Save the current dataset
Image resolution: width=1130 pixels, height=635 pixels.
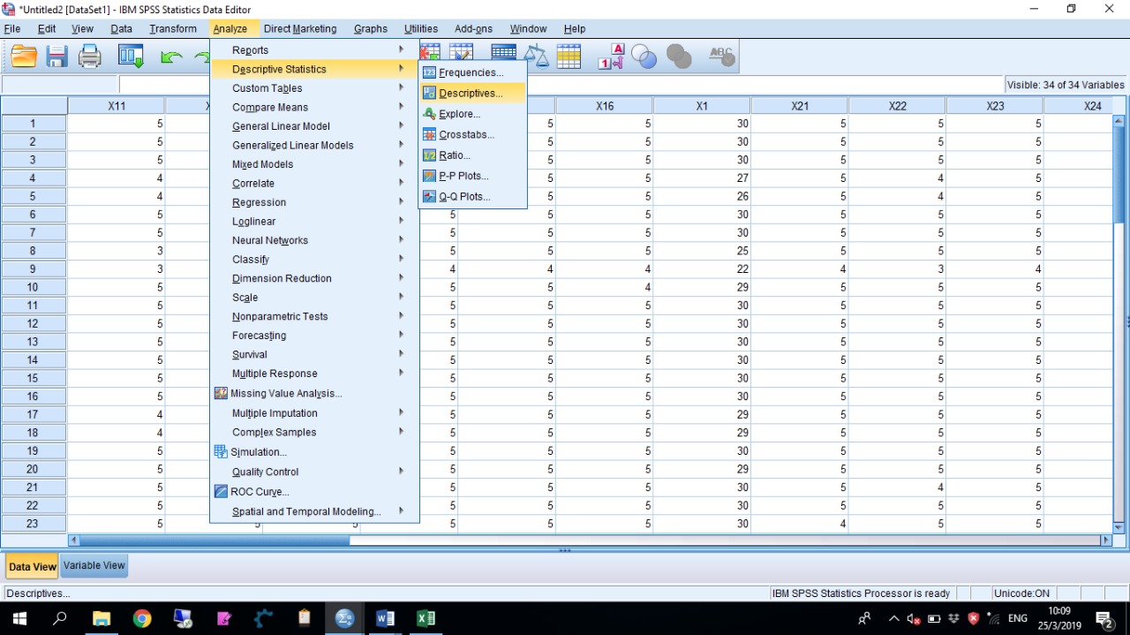(56, 56)
